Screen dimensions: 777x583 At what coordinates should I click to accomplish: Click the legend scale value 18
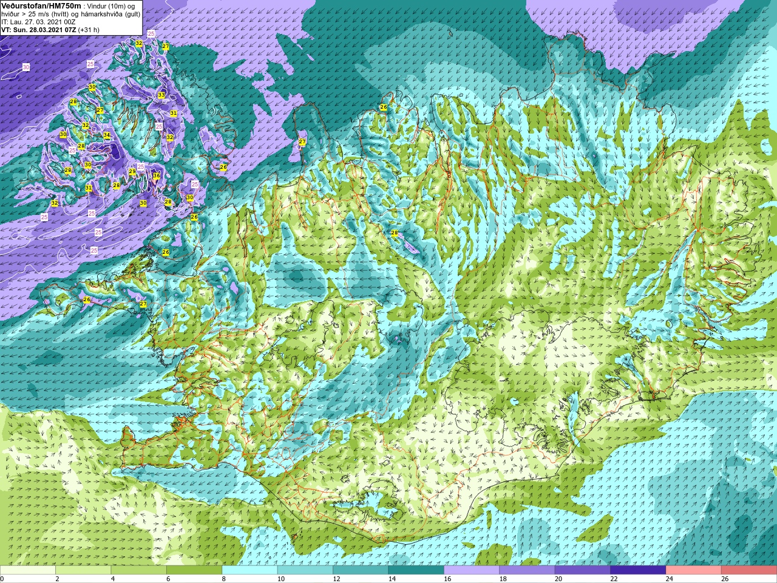503,579
